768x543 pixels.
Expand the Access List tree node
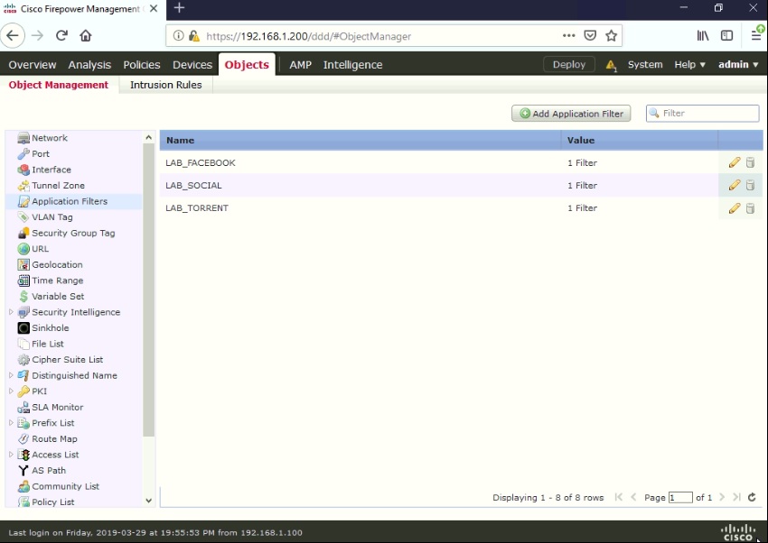[11, 455]
